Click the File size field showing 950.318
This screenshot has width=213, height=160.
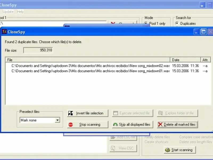coord(38,50)
